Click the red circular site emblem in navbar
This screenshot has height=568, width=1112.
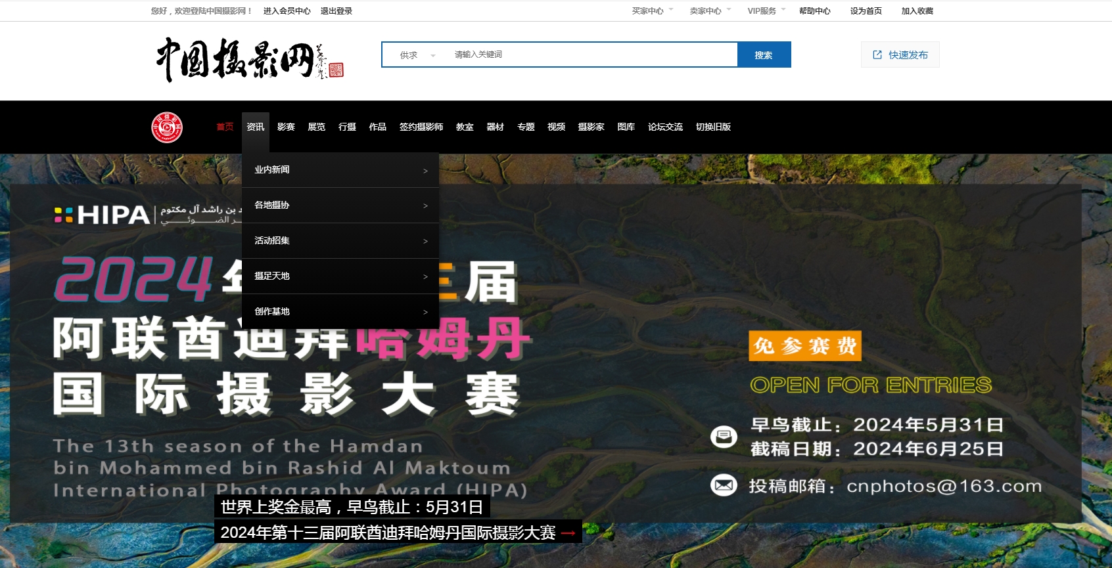[x=167, y=127]
